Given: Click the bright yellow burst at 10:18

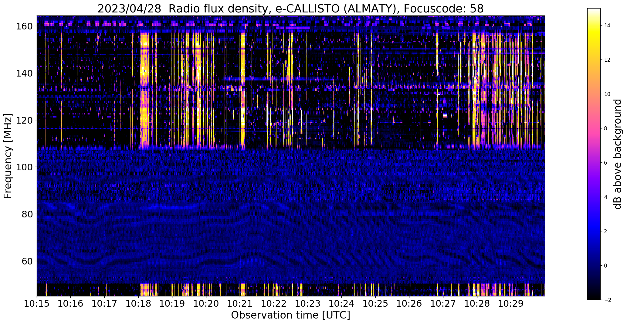Looking at the screenshot, I should [145, 91].
